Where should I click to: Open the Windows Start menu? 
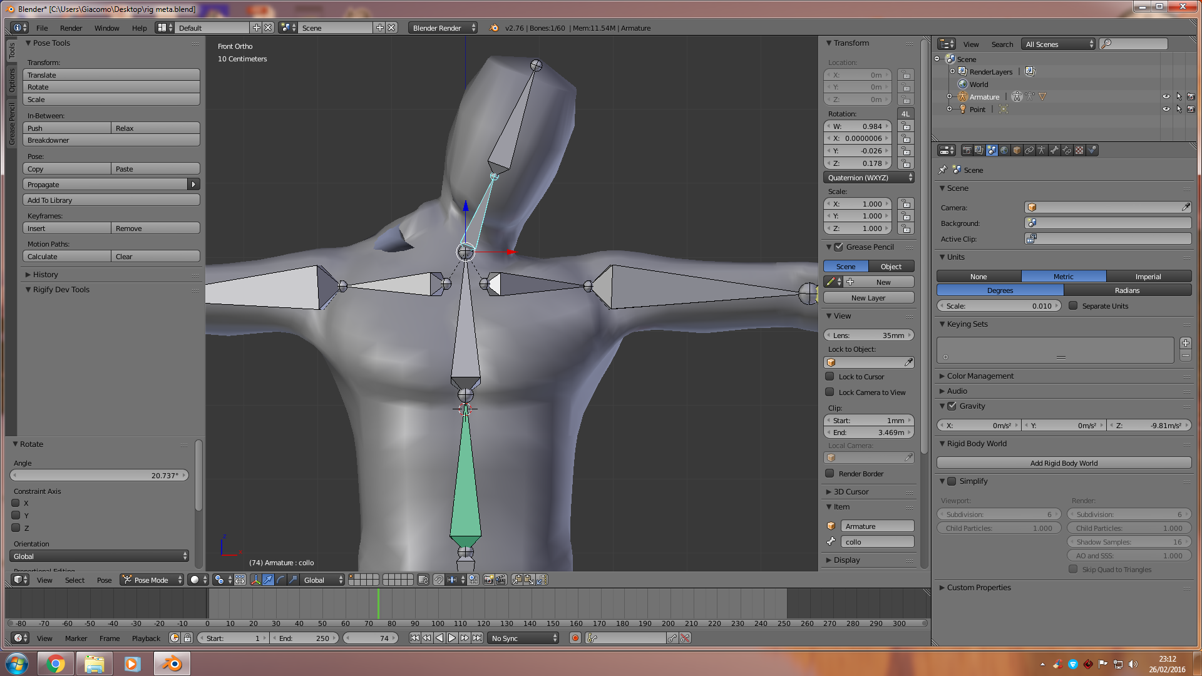point(17,663)
